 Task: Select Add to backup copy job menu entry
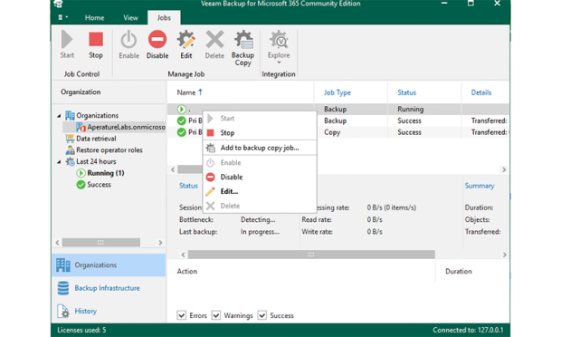pyautogui.click(x=260, y=148)
